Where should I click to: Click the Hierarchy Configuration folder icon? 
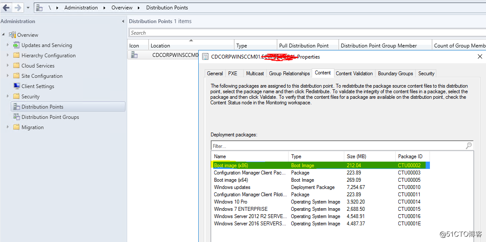pos(16,56)
